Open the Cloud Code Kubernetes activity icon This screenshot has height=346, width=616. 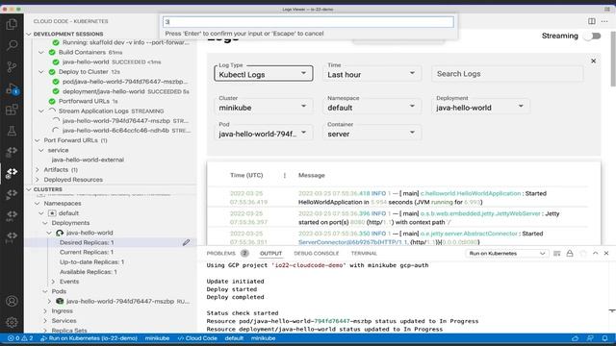(12, 173)
